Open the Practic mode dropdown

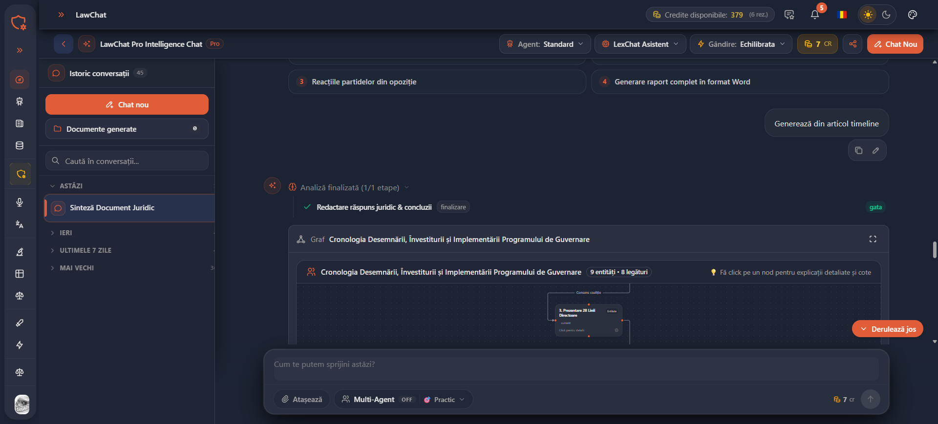tap(445, 399)
